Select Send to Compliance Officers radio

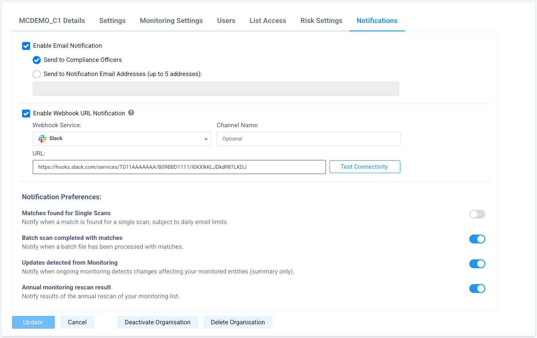coord(37,60)
